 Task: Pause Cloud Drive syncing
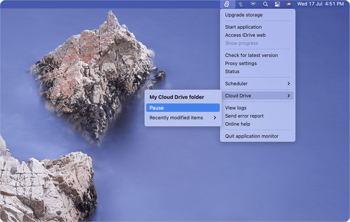click(x=183, y=108)
